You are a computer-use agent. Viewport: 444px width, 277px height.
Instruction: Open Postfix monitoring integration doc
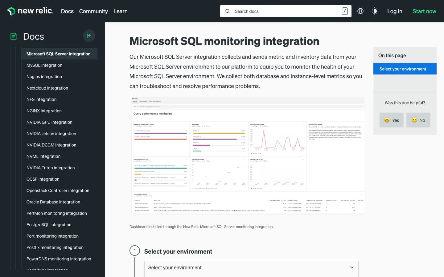click(x=55, y=247)
